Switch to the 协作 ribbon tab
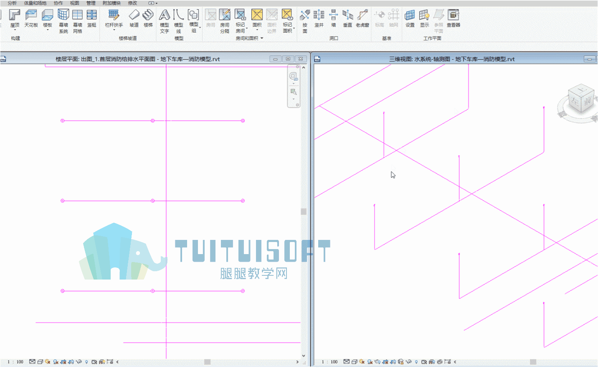598x368 pixels. (58, 3)
